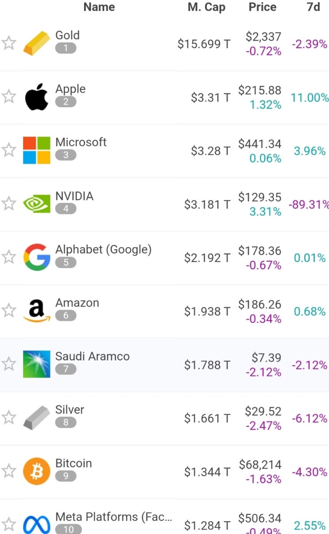Sort by the Name column header
The image size is (329, 534).
pyautogui.click(x=99, y=7)
